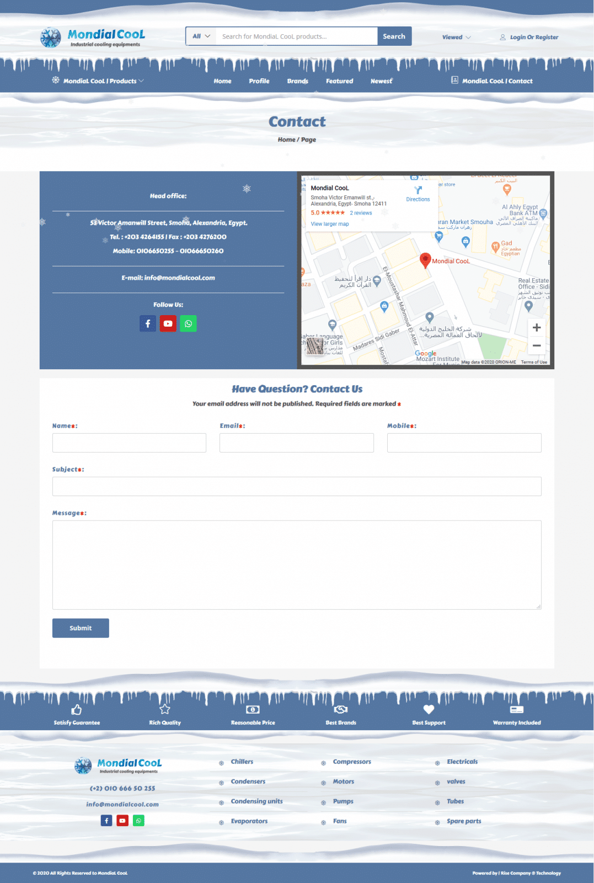The height and width of the screenshot is (883, 594).
Task: Click View larger map link
Action: tap(330, 224)
